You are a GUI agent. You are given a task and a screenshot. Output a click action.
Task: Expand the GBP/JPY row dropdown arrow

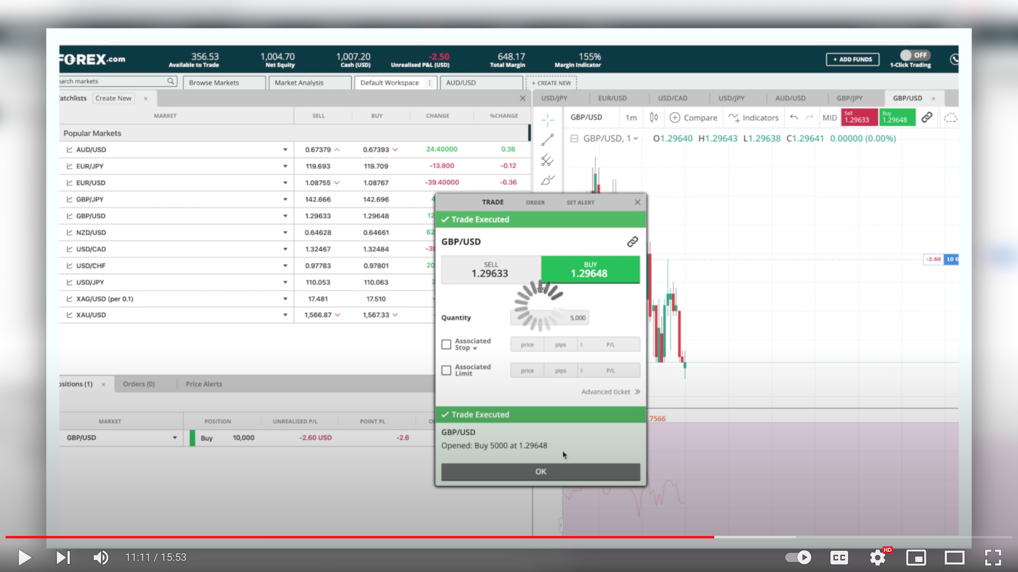[x=285, y=199]
